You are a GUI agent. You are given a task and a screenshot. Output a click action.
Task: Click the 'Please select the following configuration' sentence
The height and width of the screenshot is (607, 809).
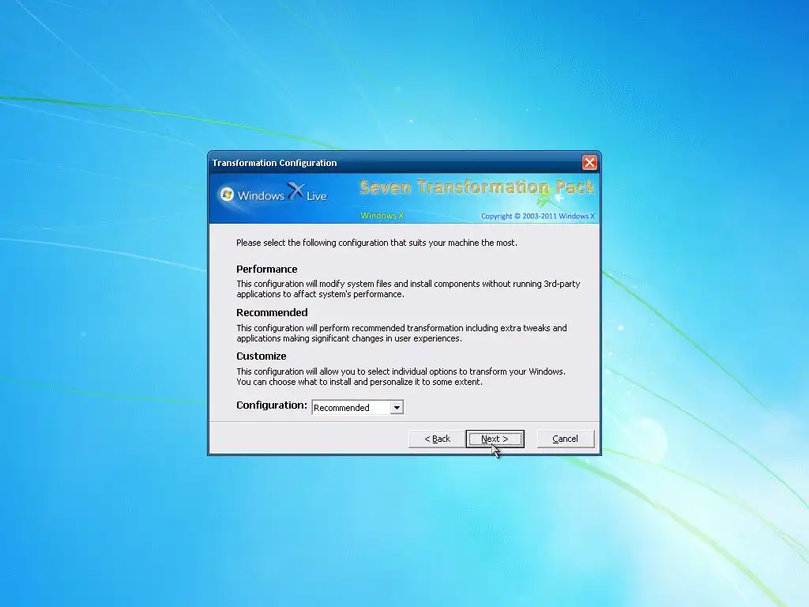(377, 243)
